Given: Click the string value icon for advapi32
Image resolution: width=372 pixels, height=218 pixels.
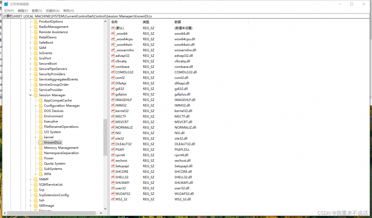Looking at the screenshot, I should point(113,55).
